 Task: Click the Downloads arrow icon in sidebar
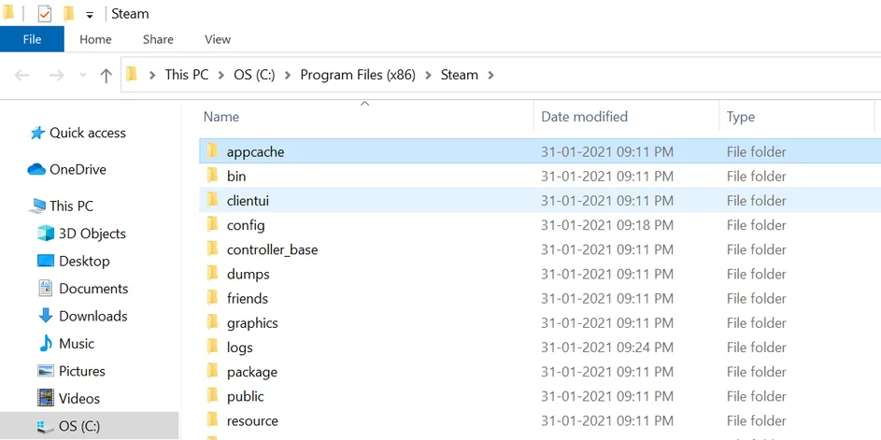[46, 316]
